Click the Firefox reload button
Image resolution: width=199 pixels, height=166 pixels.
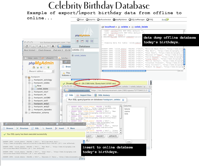(x=27, y=46)
